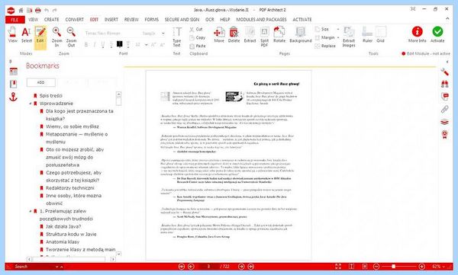Open the Search options dropdown
This screenshot has width=458, height=275.
coord(57,267)
